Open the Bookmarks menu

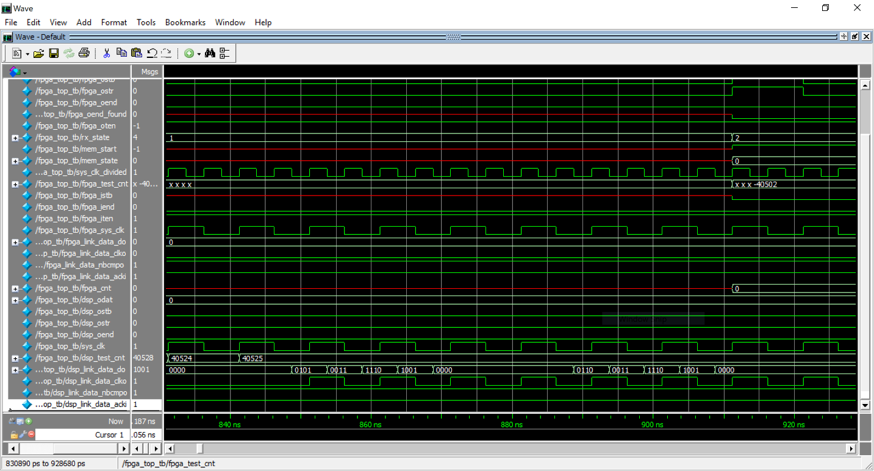tap(185, 22)
